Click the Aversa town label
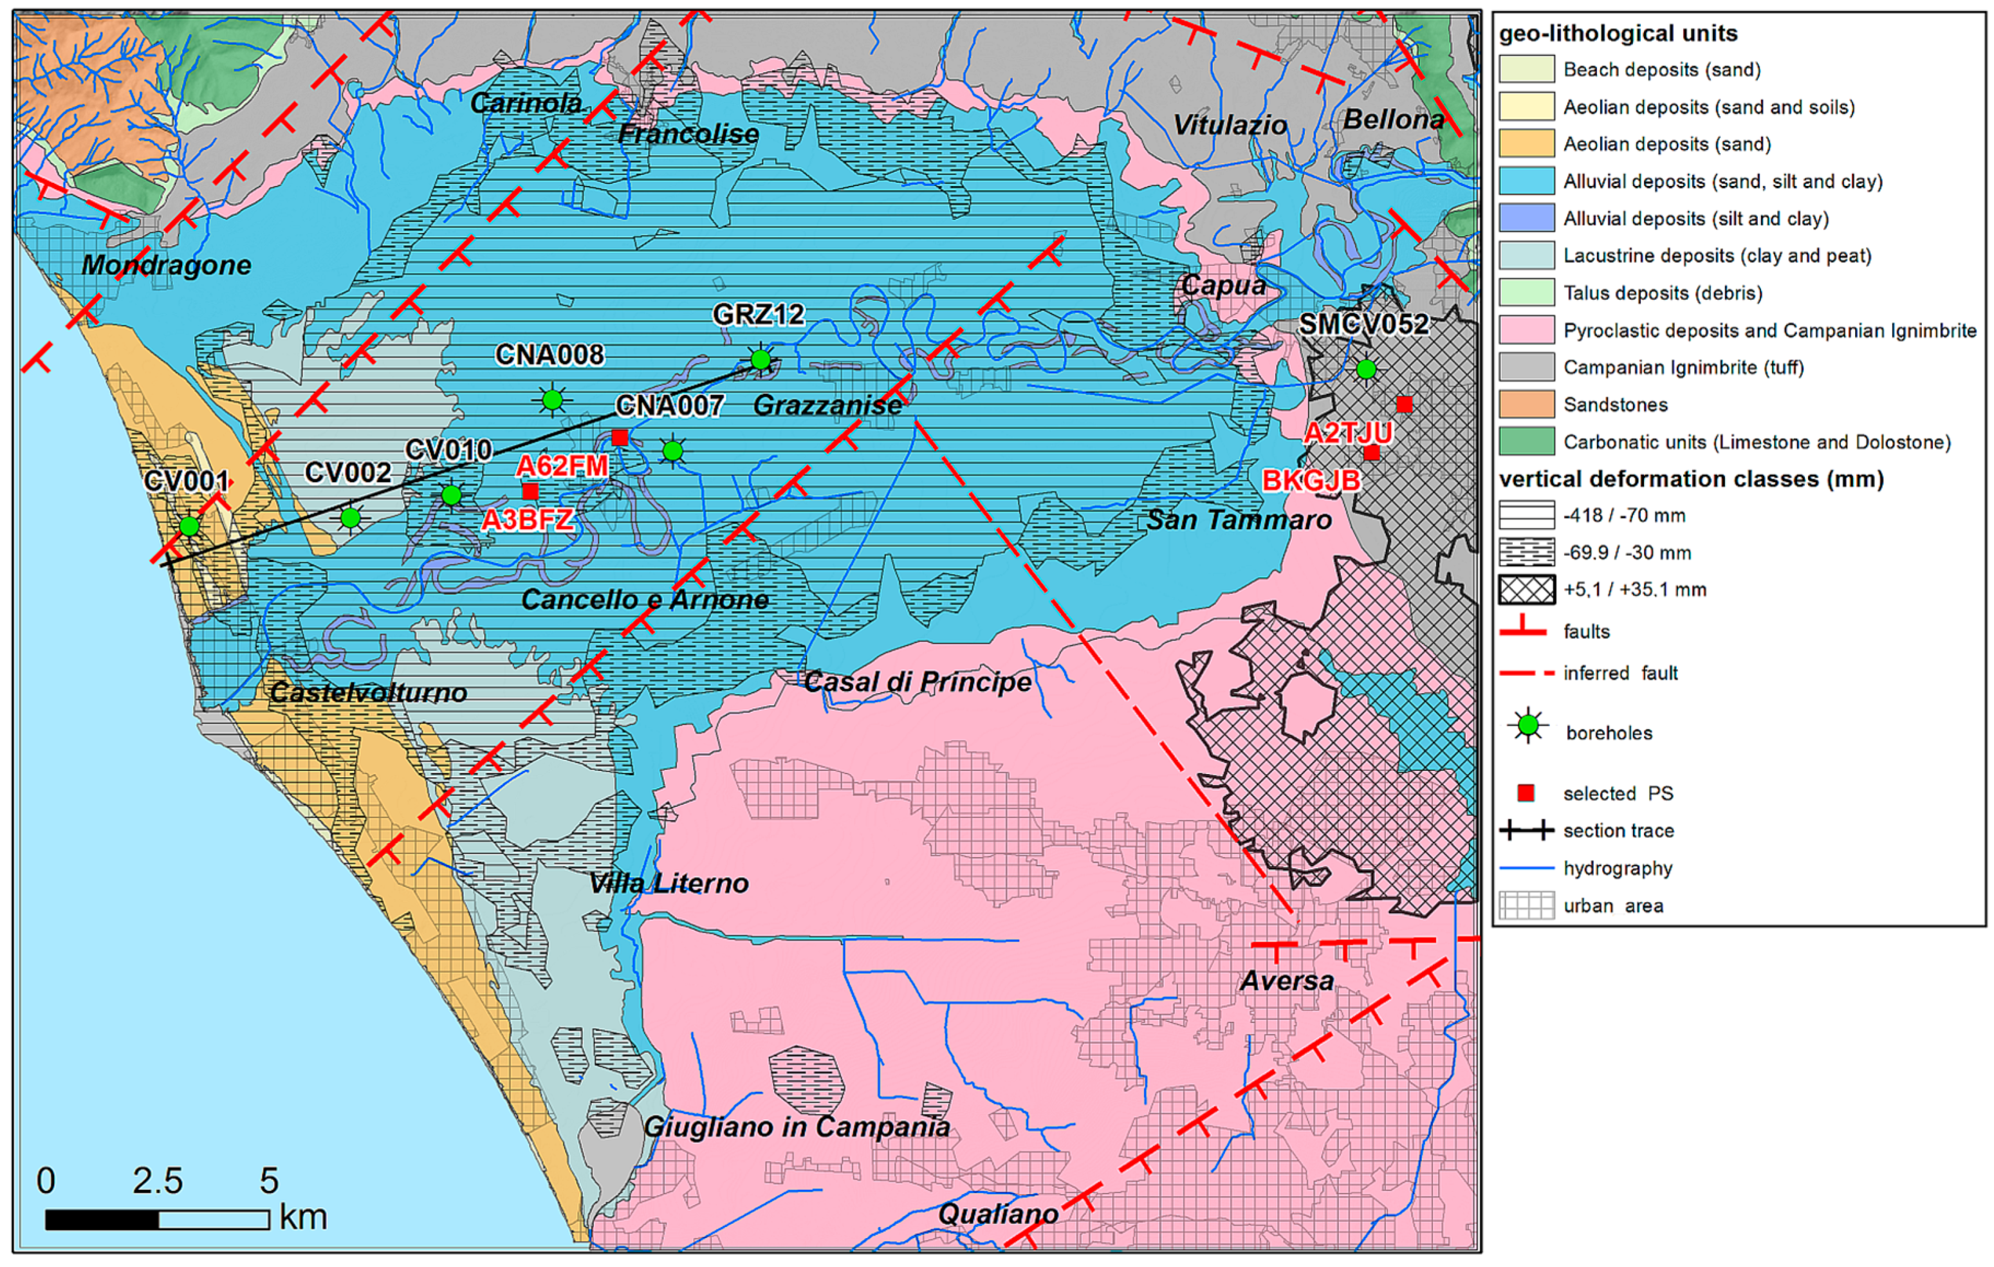This screenshot has height=1267, width=1994. pos(1287,981)
